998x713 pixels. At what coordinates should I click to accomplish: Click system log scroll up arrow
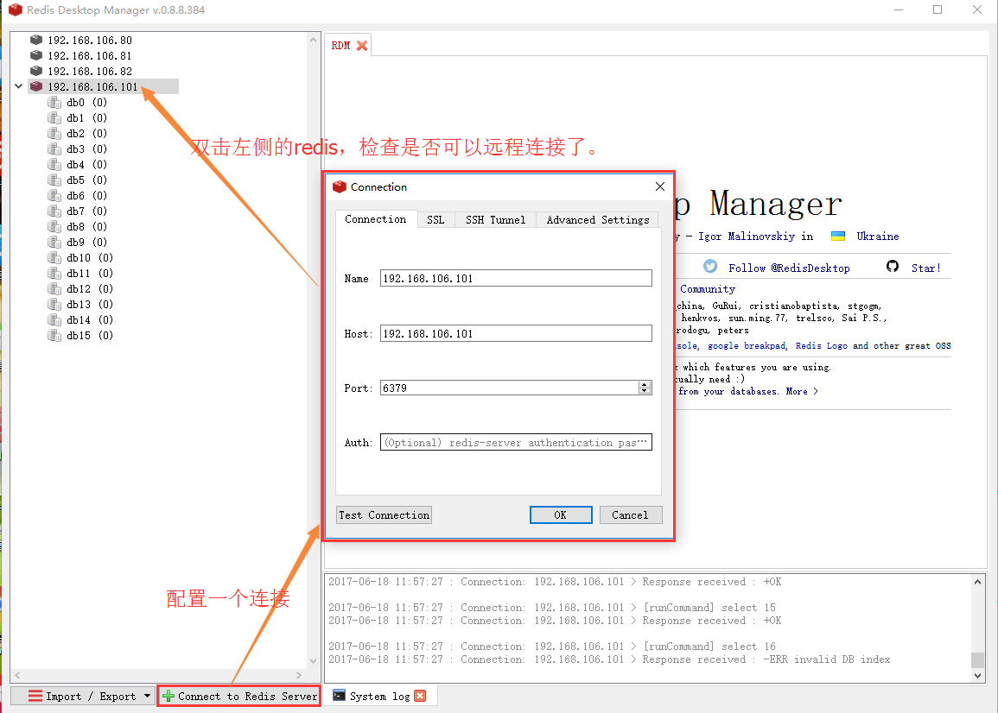tap(977, 582)
